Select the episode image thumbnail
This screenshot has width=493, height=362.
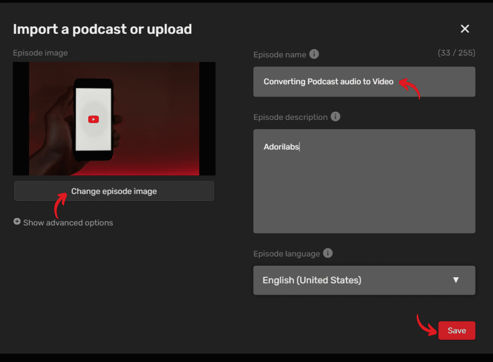click(x=114, y=119)
